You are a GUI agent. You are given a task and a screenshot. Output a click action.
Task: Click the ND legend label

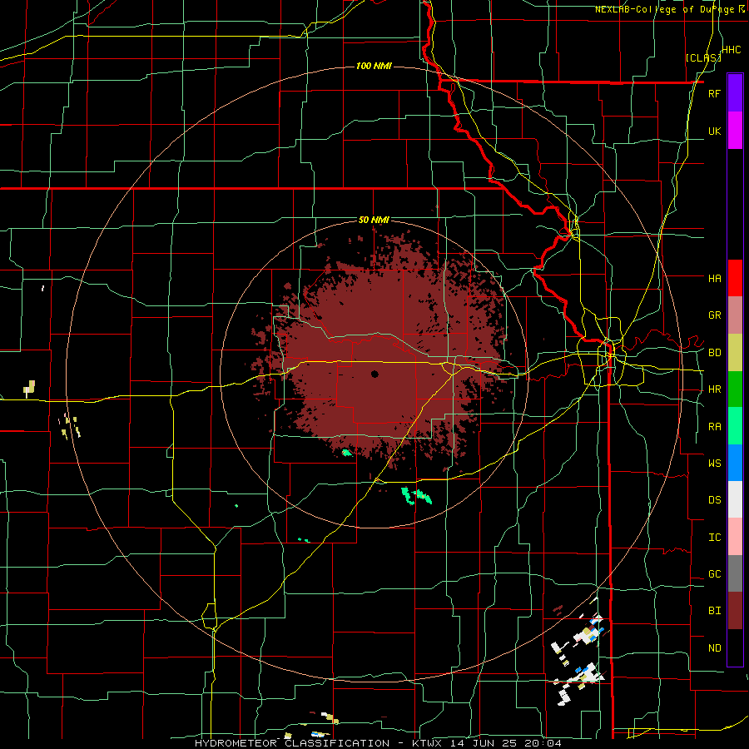pyautogui.click(x=715, y=648)
